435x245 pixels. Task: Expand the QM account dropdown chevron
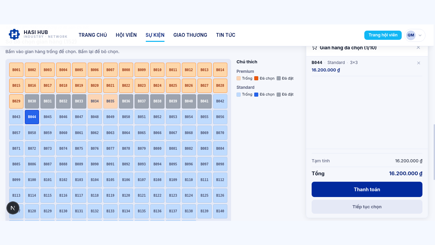(x=420, y=35)
